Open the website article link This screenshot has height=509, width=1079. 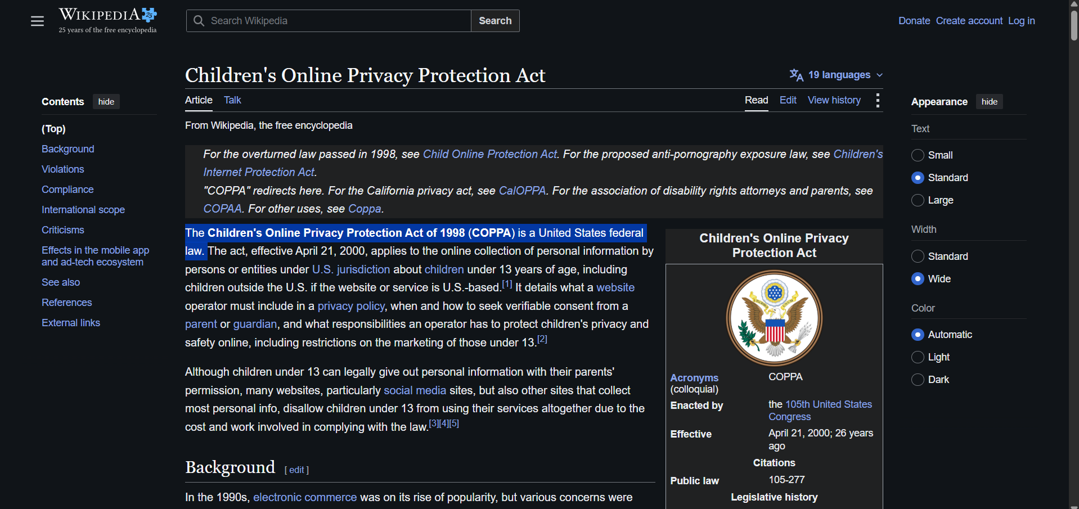pyautogui.click(x=615, y=287)
